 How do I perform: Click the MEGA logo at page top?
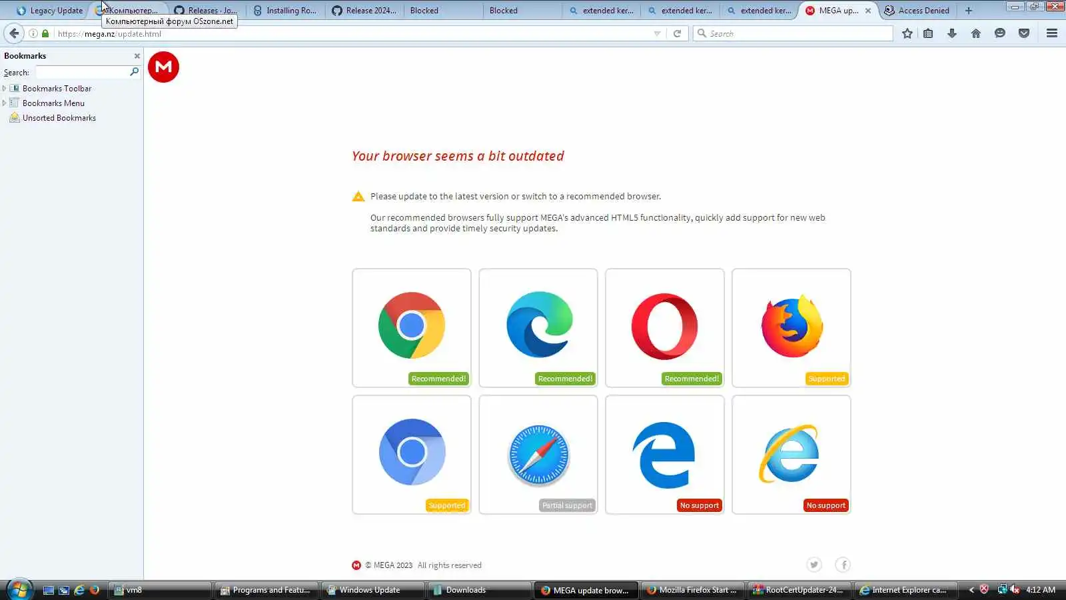pos(163,67)
